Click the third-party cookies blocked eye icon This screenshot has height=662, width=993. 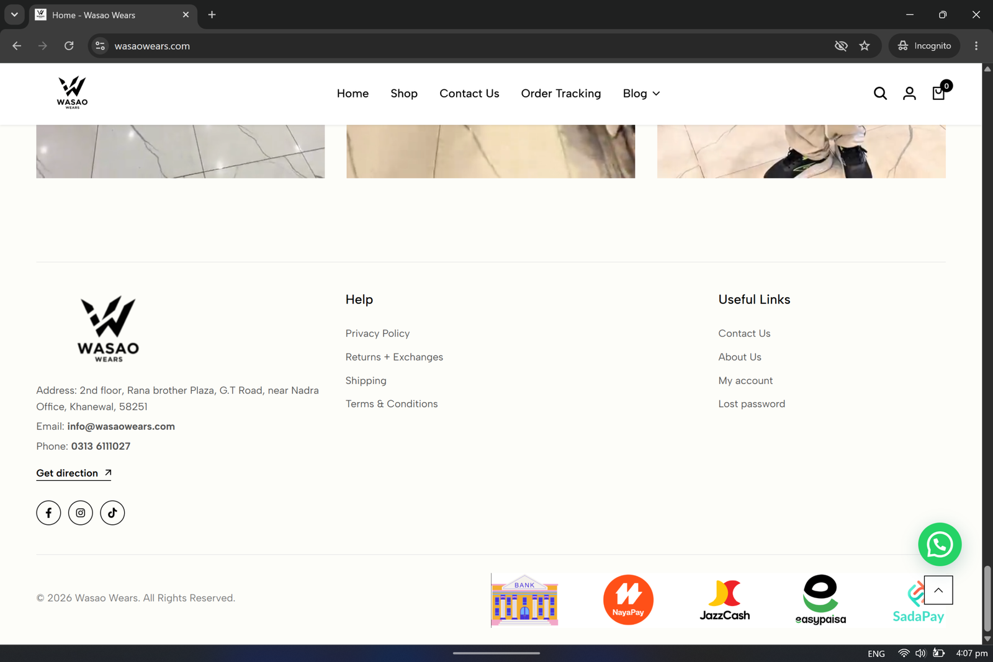(841, 46)
